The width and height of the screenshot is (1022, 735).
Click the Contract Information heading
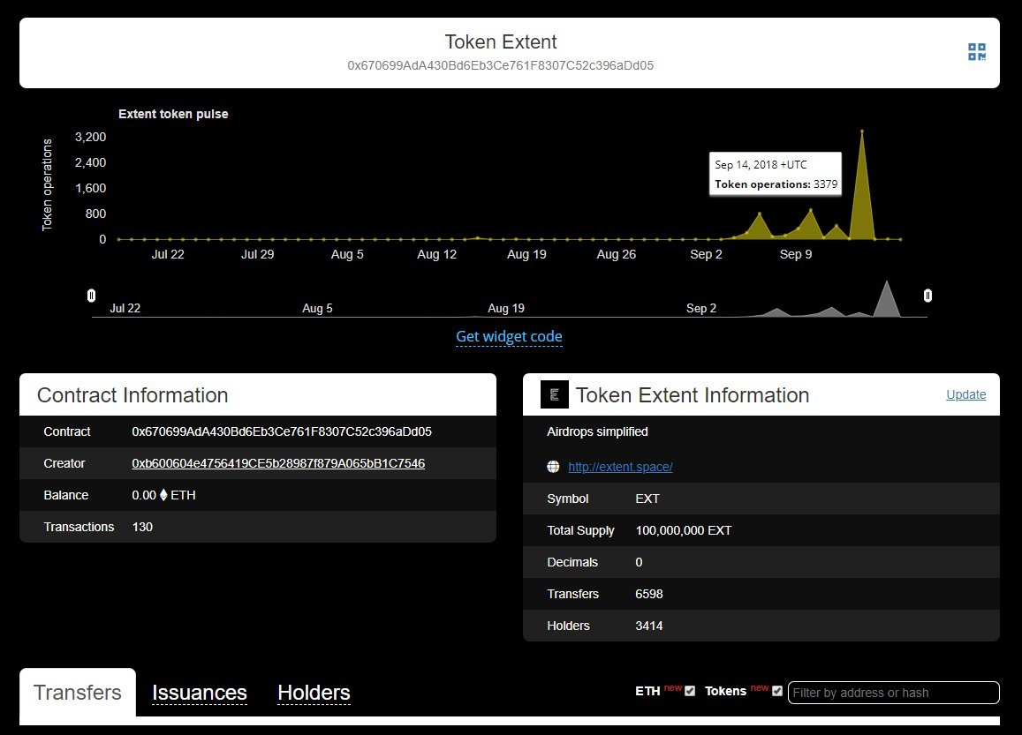pos(132,395)
